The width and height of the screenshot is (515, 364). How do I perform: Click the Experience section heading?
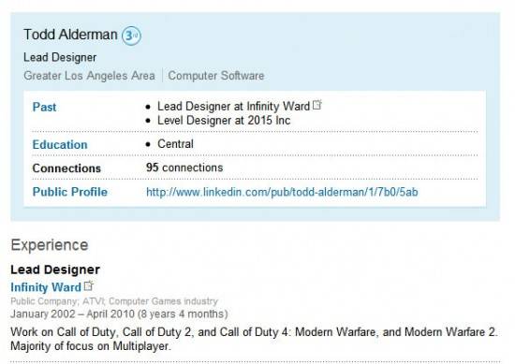point(50,245)
